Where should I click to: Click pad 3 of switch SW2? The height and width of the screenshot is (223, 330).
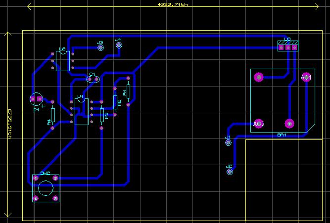[55, 199]
